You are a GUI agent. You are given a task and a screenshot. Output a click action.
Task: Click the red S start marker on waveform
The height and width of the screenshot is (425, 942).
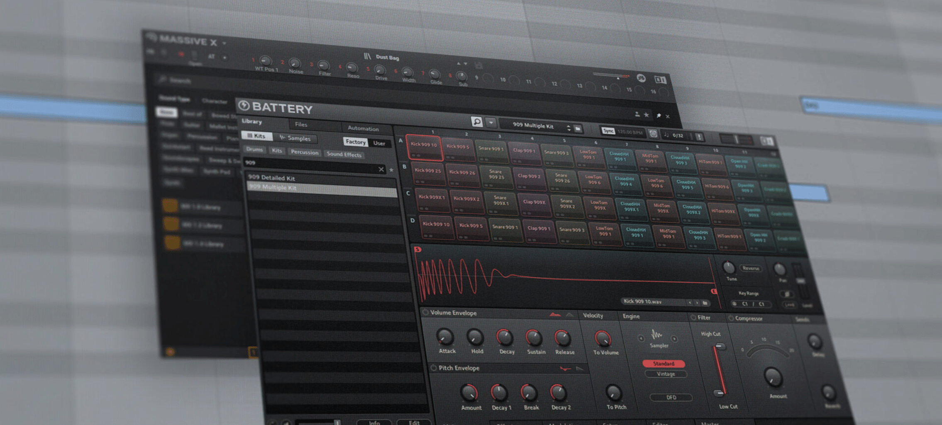pos(417,249)
